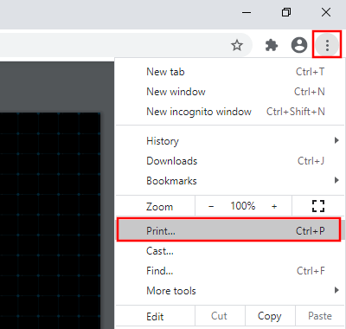The height and width of the screenshot is (329, 346).
Task: Click the address bar field
Action: pyautogui.click(x=126, y=45)
